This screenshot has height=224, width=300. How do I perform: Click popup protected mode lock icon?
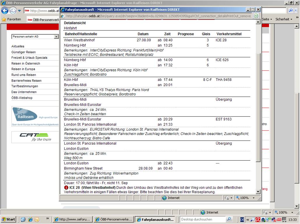click(227, 198)
